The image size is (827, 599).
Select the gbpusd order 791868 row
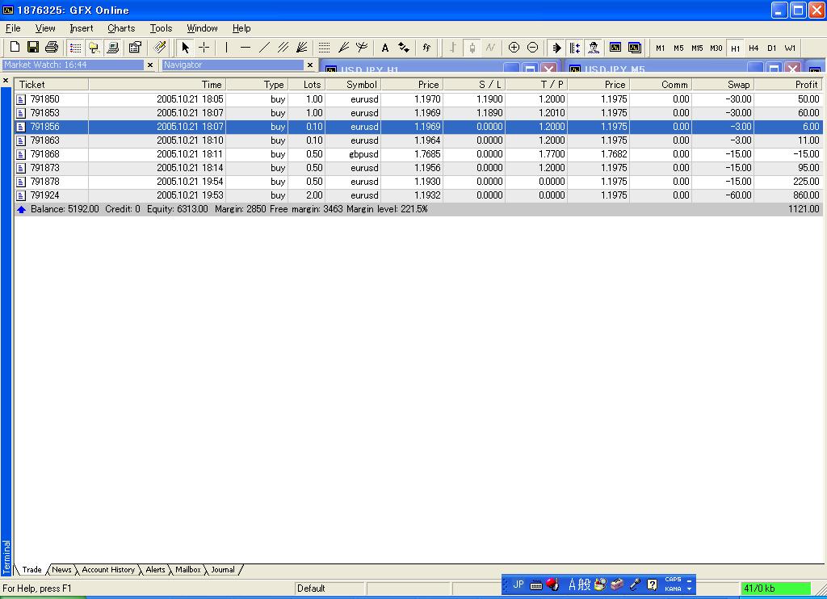(x=363, y=154)
